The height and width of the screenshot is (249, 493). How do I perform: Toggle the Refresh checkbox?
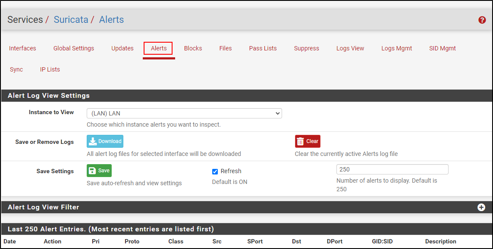[x=215, y=171]
